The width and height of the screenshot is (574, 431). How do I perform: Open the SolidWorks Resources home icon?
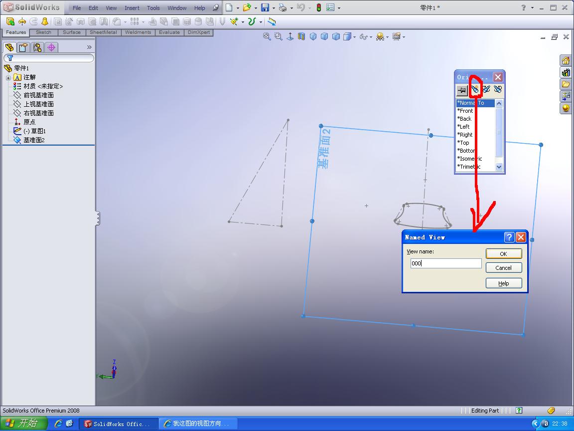tap(566, 60)
